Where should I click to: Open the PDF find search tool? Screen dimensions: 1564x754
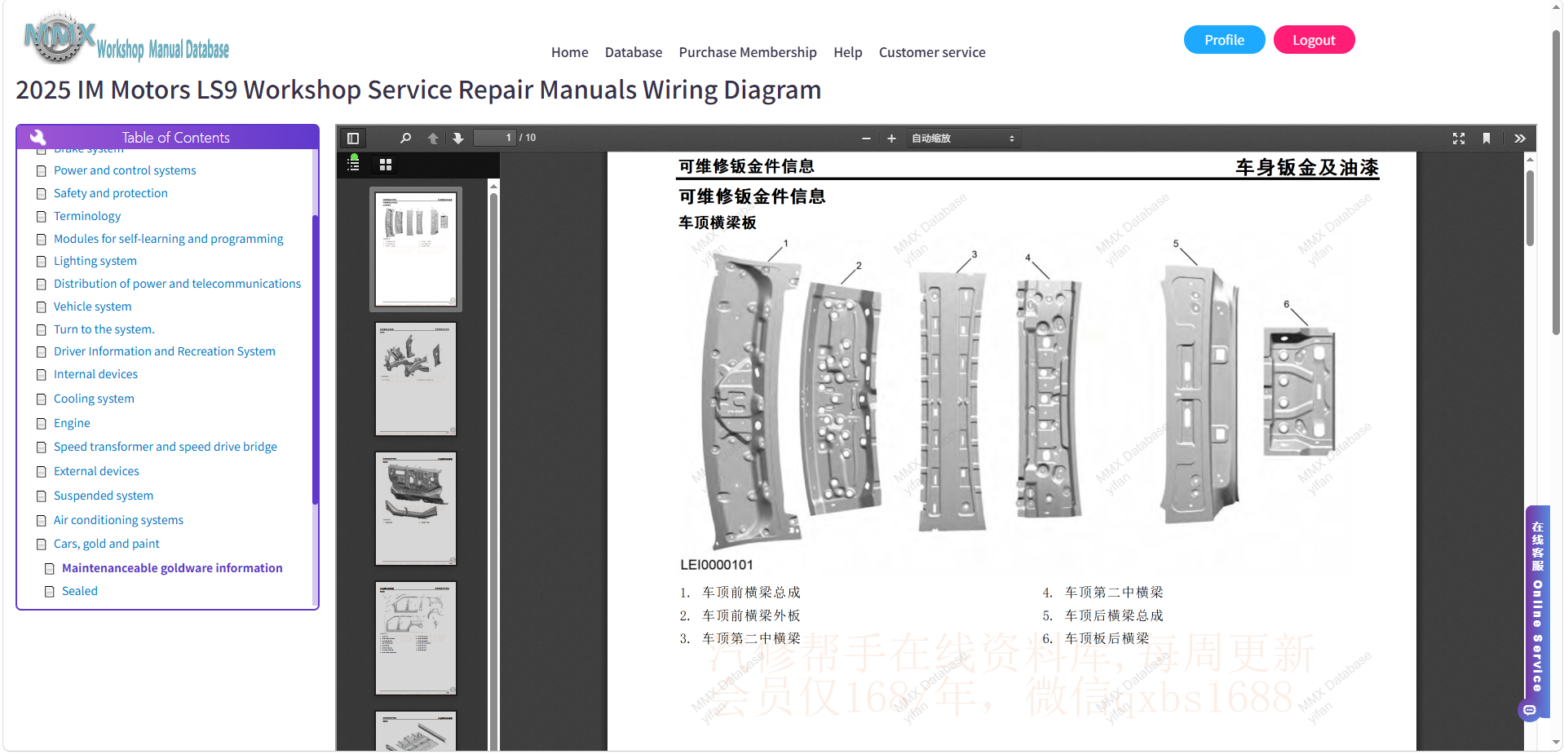pyautogui.click(x=405, y=139)
